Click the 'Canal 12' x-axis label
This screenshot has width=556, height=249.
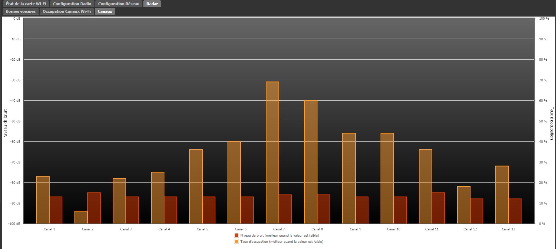pos(470,229)
